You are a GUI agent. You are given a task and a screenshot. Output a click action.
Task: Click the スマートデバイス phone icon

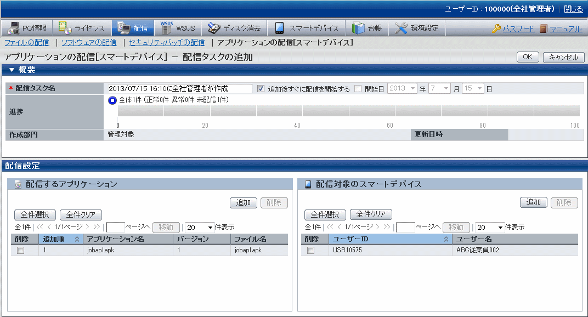pyautogui.click(x=279, y=28)
